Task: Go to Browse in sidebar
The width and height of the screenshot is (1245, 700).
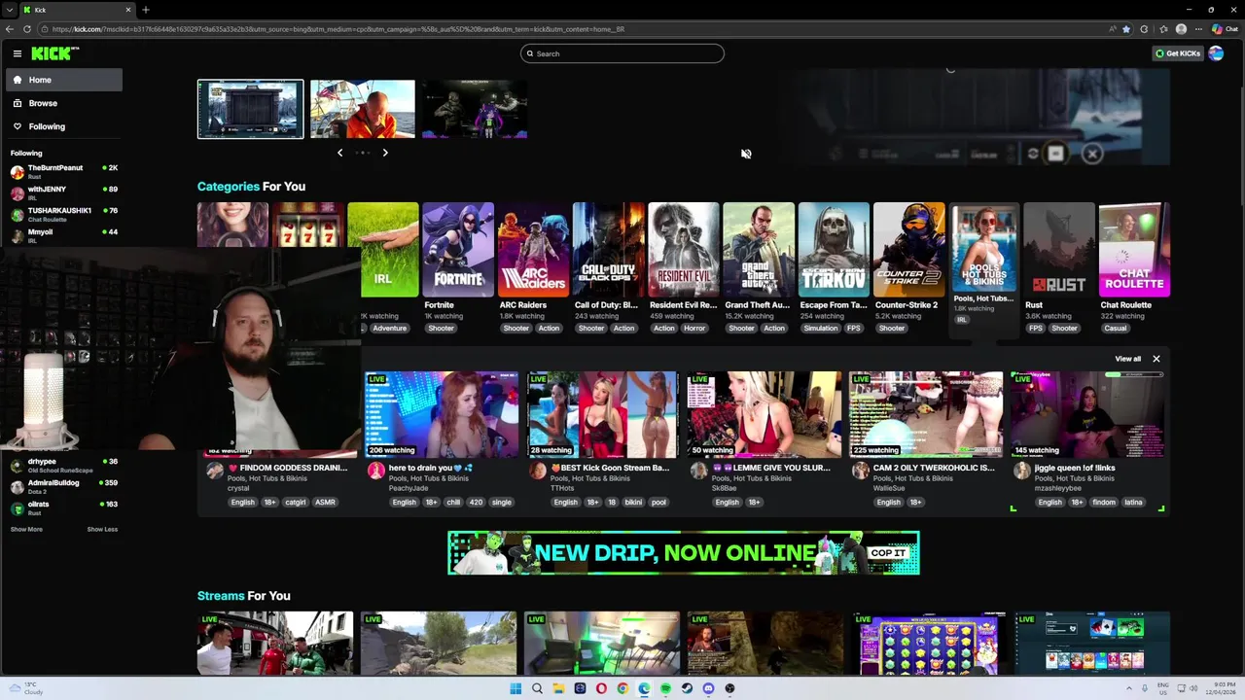Action: pyautogui.click(x=64, y=103)
